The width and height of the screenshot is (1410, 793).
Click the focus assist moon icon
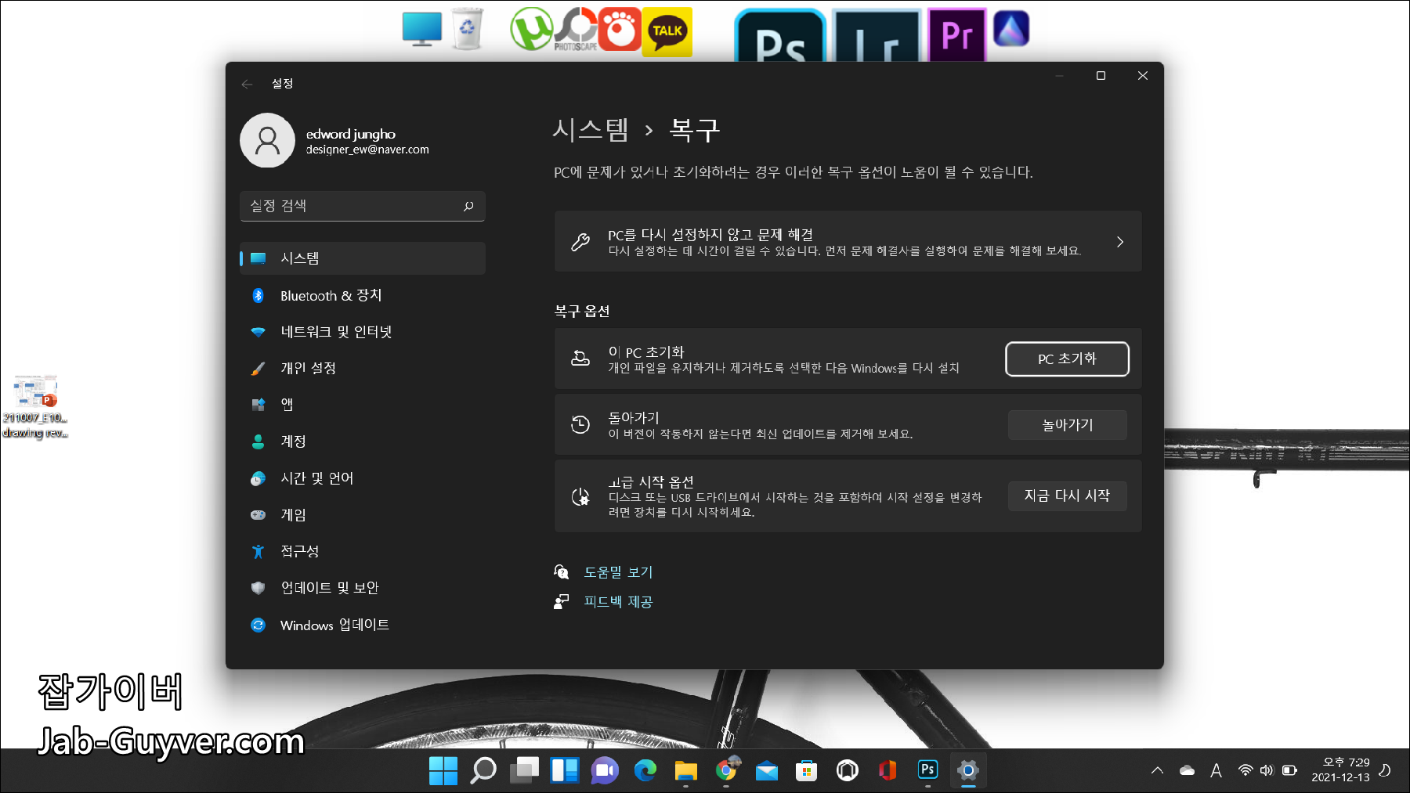1385,770
